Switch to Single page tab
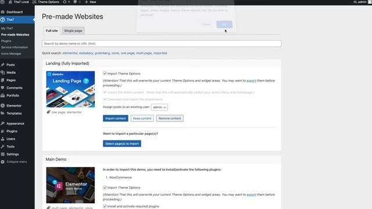 (73, 31)
